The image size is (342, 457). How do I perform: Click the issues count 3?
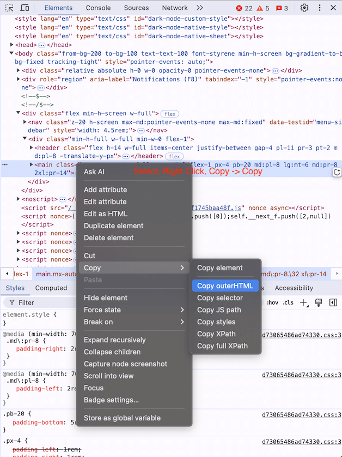click(x=282, y=8)
